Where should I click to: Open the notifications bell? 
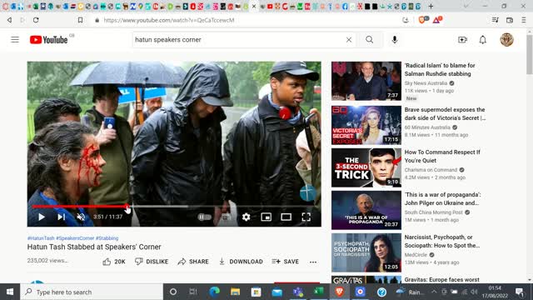(x=483, y=39)
